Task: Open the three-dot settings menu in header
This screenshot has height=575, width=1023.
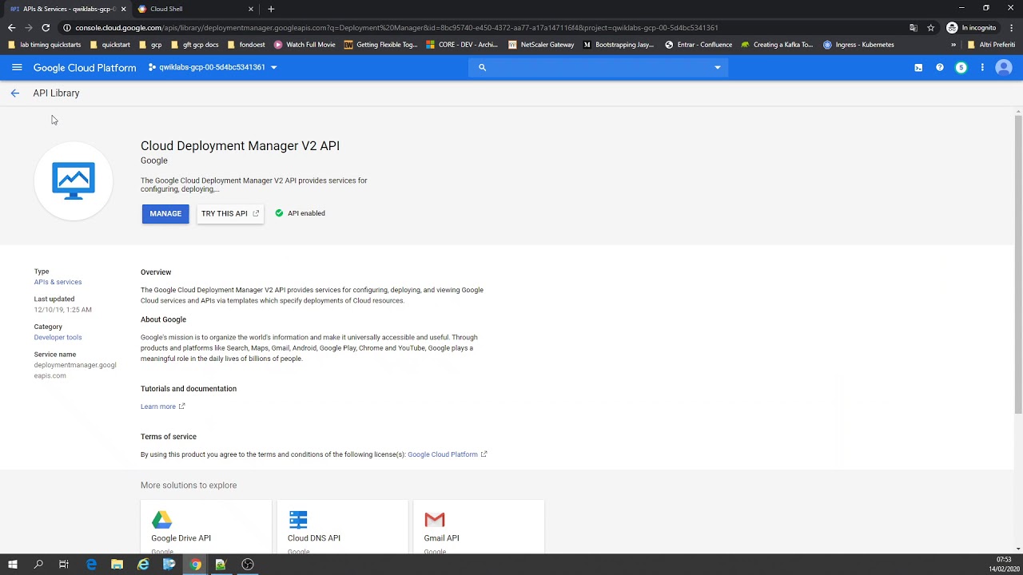Action: pyautogui.click(x=982, y=68)
